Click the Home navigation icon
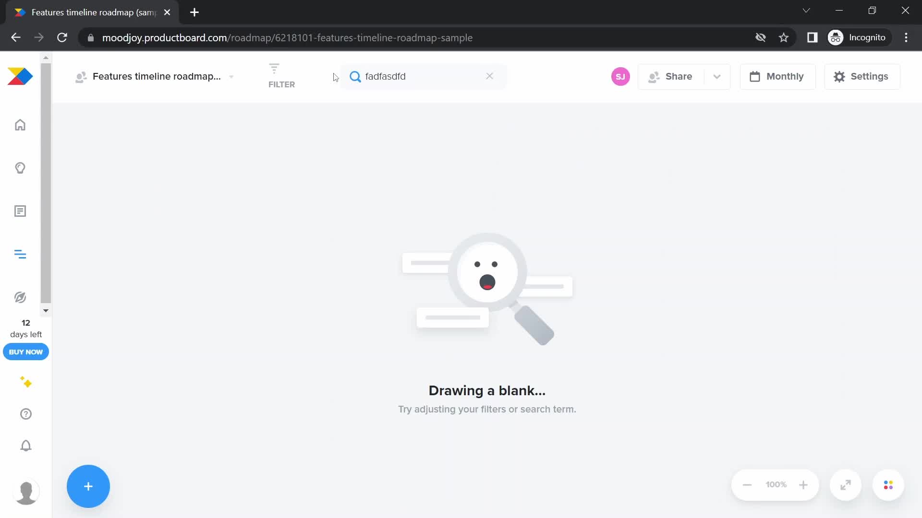The image size is (922, 518). [x=20, y=125]
